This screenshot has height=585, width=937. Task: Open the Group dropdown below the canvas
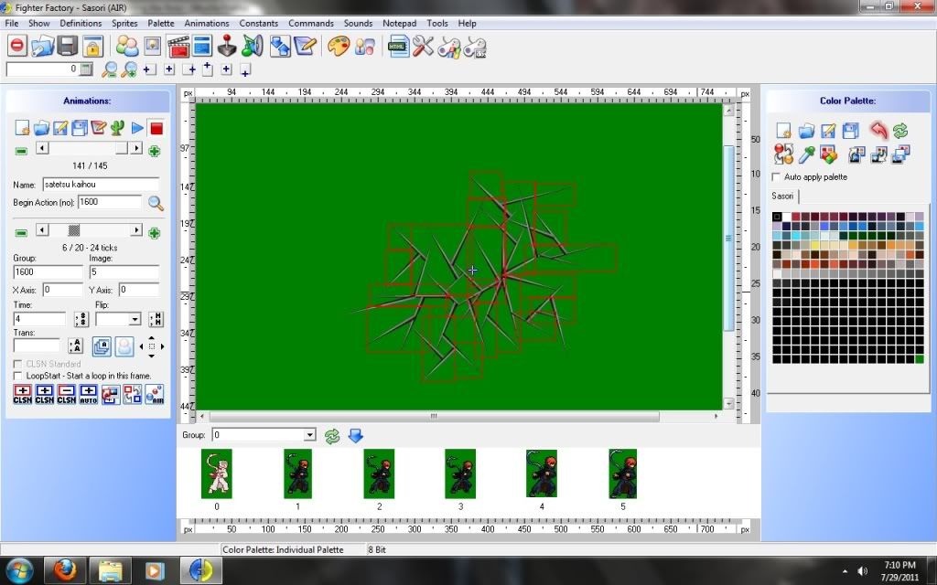pyautogui.click(x=309, y=436)
